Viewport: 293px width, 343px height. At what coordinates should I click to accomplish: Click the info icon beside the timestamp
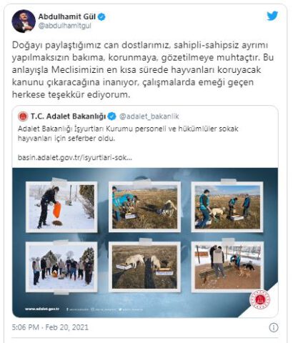pyautogui.click(x=274, y=327)
